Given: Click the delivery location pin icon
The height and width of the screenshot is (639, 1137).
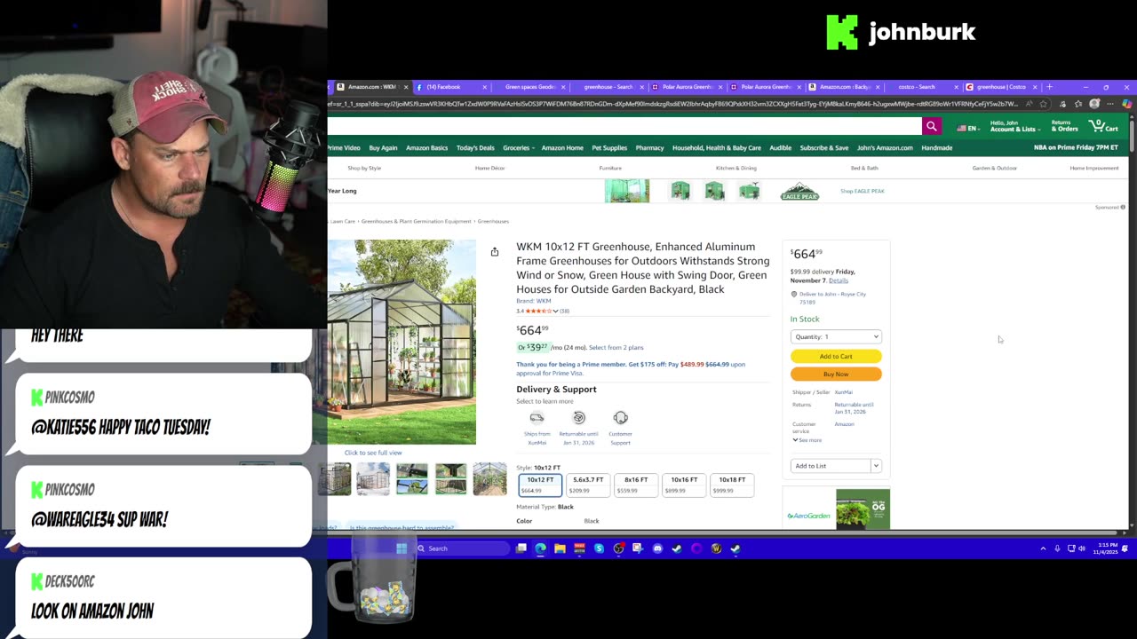Looking at the screenshot, I should point(794,294).
